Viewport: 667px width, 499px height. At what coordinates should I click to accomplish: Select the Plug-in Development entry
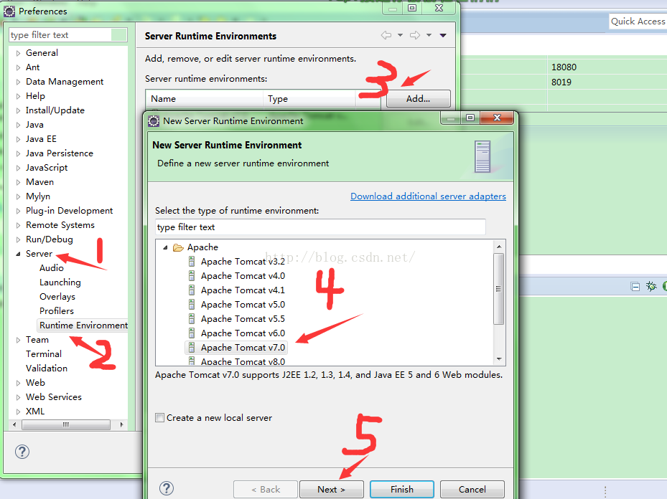click(69, 211)
